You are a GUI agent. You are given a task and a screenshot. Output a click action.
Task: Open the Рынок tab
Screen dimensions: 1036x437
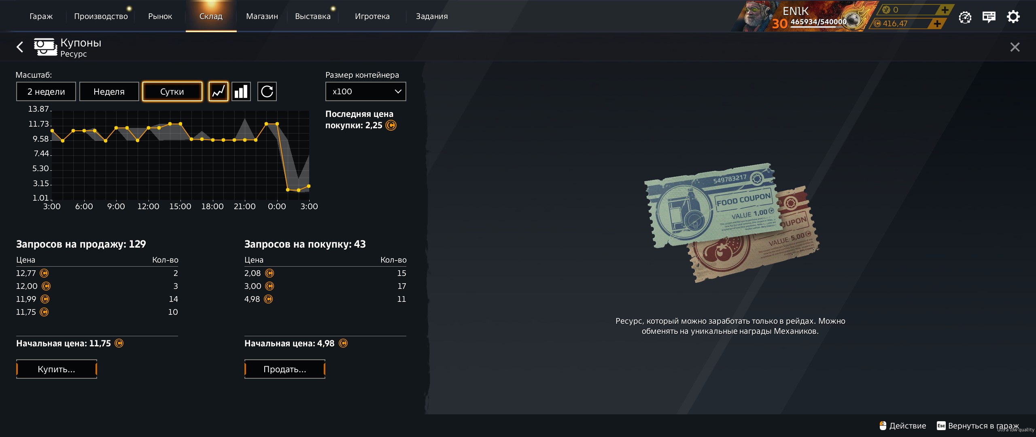pos(160,16)
